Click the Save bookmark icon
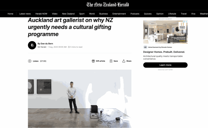208x128 pixels. click(111, 61)
